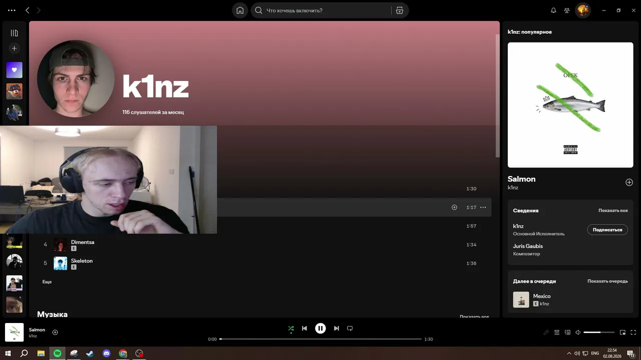Toggle shuffle playback
The image size is (641, 360).
[291, 328]
